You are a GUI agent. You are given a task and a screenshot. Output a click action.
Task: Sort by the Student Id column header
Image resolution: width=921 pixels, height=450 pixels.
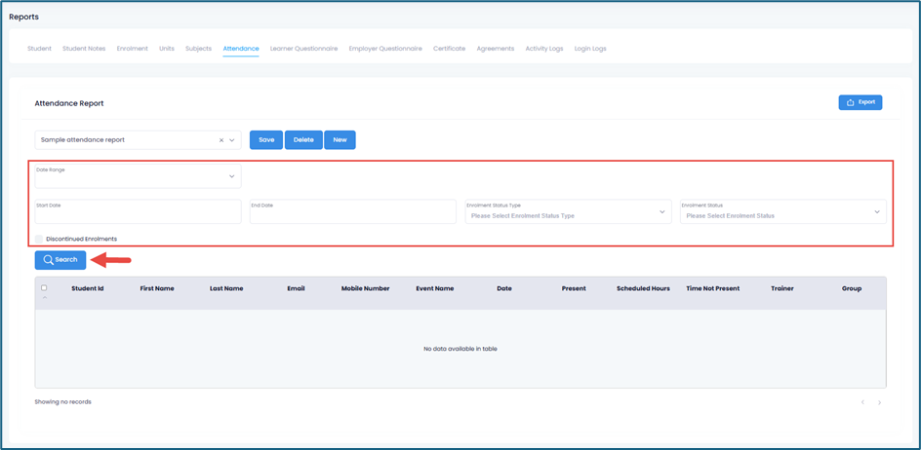[88, 289]
